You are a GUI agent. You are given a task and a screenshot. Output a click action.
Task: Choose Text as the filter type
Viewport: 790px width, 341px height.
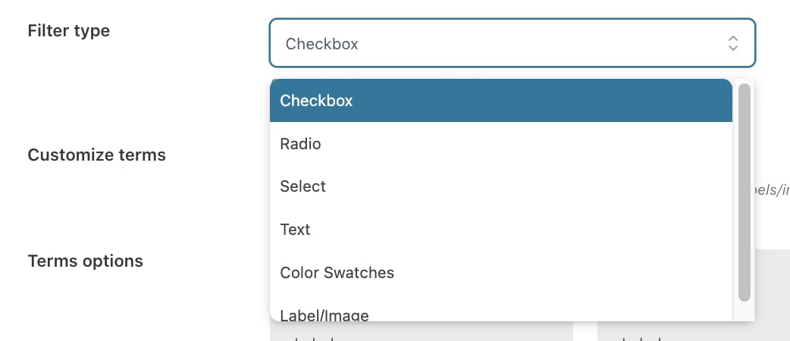[296, 229]
